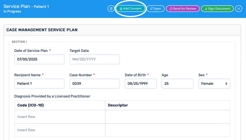Click the In Progress status text

point(12,12)
